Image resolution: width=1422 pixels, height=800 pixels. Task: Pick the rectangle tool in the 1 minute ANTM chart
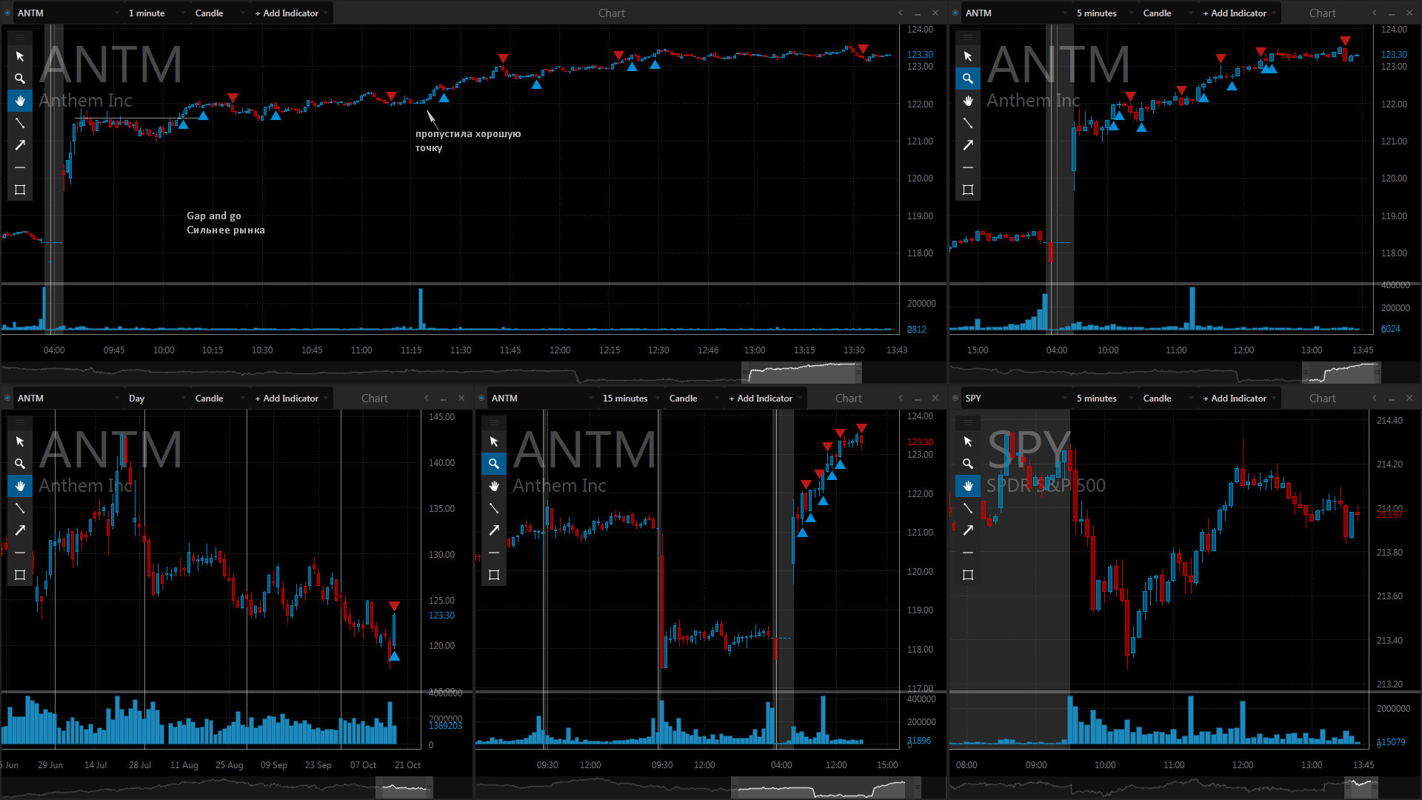[20, 190]
